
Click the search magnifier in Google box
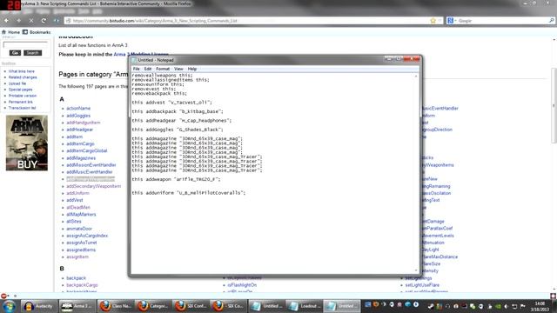551,21
